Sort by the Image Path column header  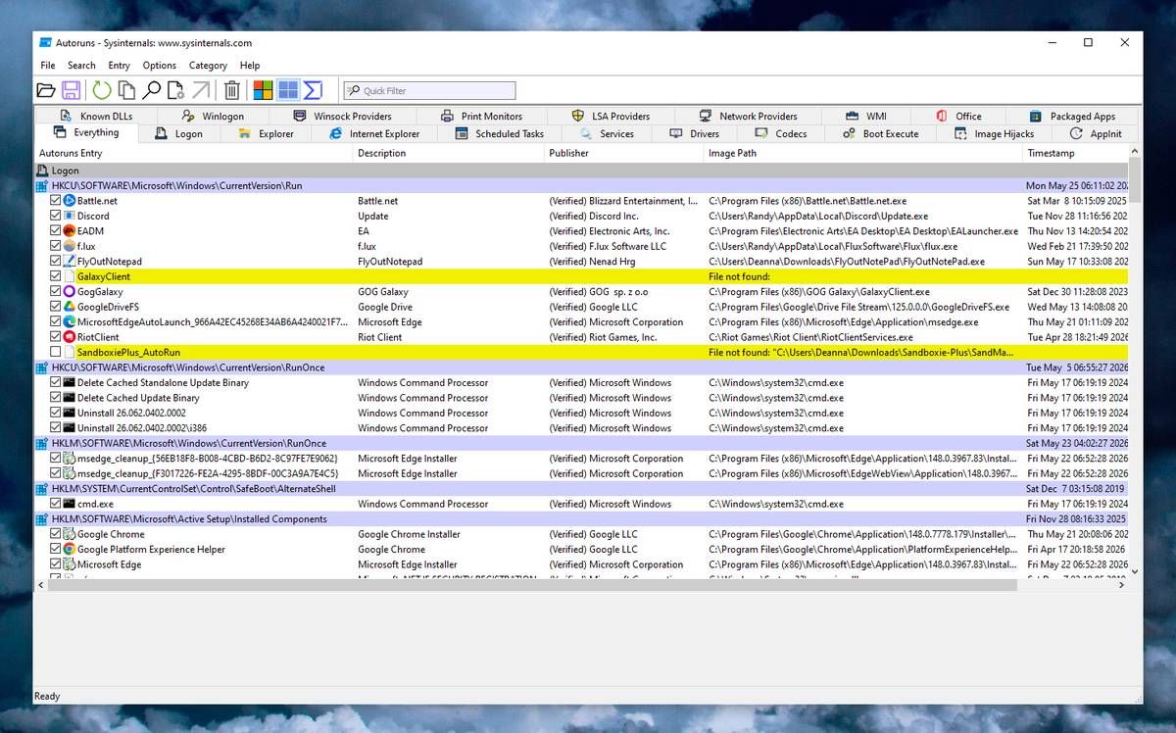[862, 153]
